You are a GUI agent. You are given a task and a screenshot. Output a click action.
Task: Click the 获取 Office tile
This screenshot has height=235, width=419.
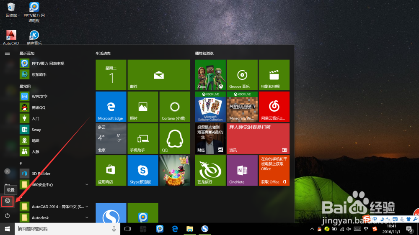[274, 171]
